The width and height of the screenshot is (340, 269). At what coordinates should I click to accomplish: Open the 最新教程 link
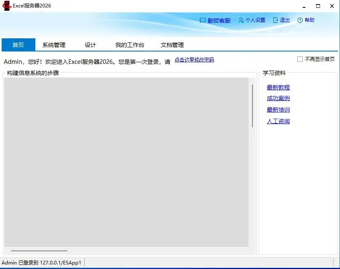click(x=278, y=87)
